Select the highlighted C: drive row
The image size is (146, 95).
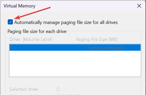tap(75, 48)
